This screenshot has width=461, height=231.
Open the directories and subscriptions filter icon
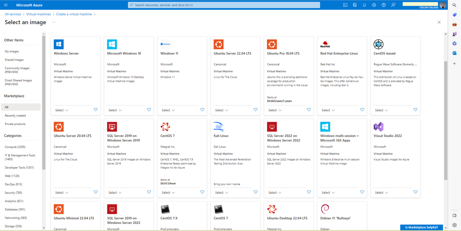(355, 5)
